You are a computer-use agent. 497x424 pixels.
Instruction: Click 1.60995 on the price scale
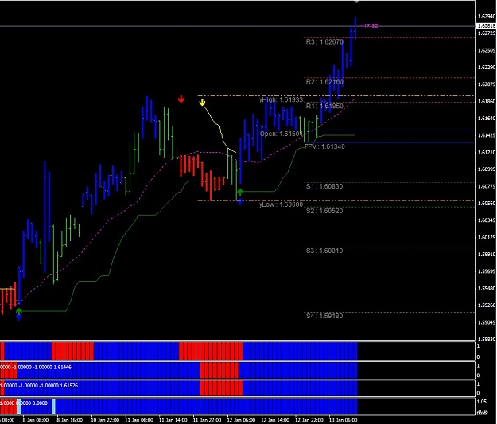pos(486,169)
